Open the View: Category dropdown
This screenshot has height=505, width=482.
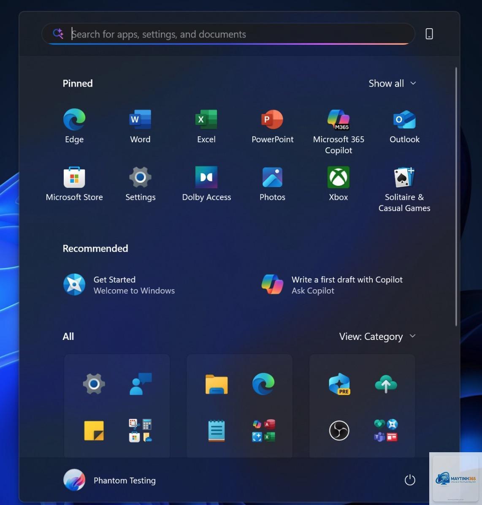click(377, 336)
